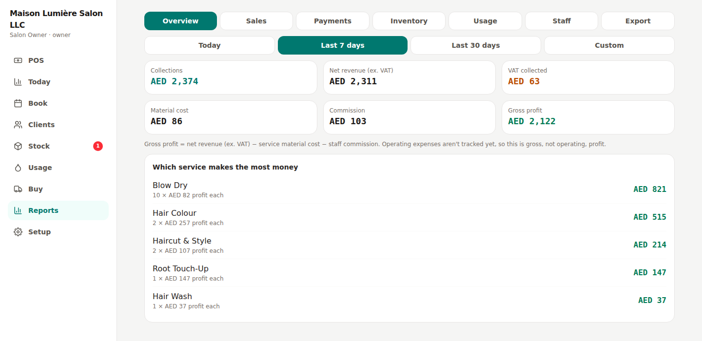Click the Hair Colour service name

(175, 213)
